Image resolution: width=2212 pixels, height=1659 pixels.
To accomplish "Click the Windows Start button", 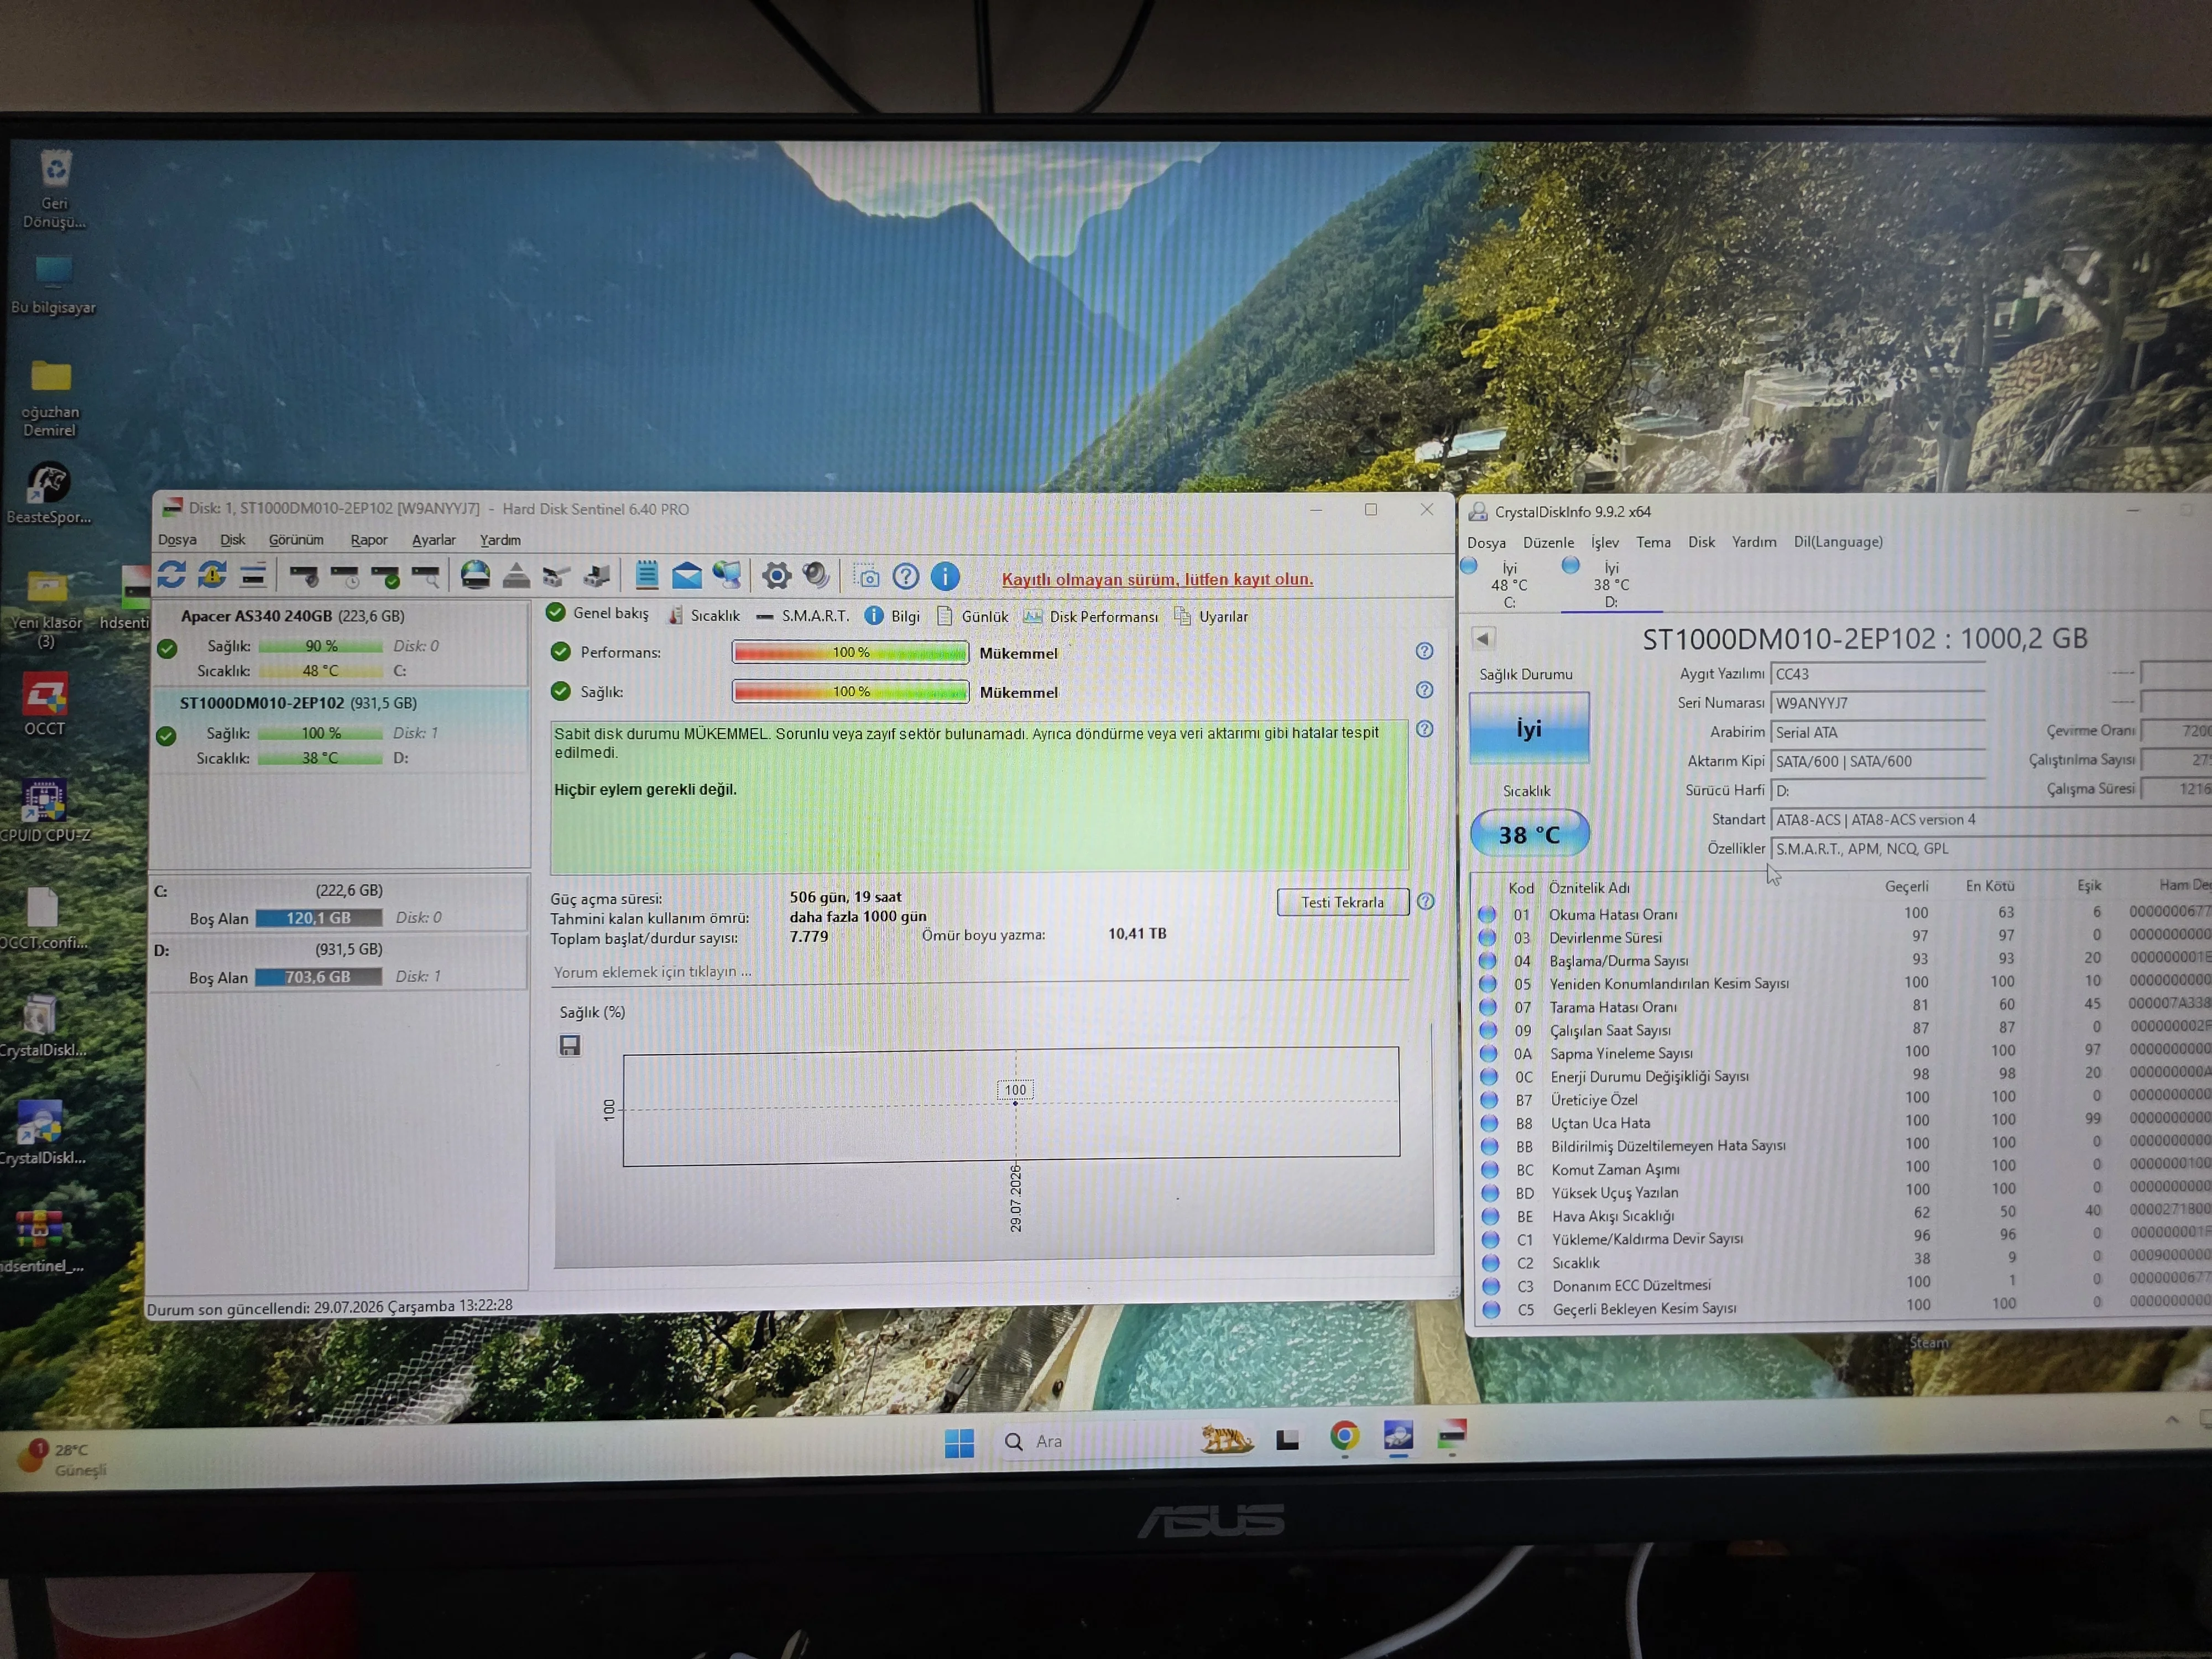I will [960, 1442].
